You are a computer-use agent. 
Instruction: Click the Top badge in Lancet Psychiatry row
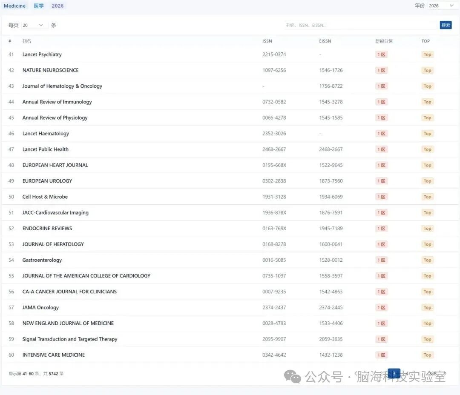coord(427,54)
